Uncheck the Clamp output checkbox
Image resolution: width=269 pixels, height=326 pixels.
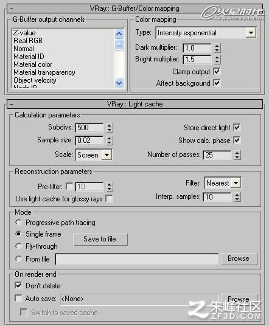pos(217,72)
